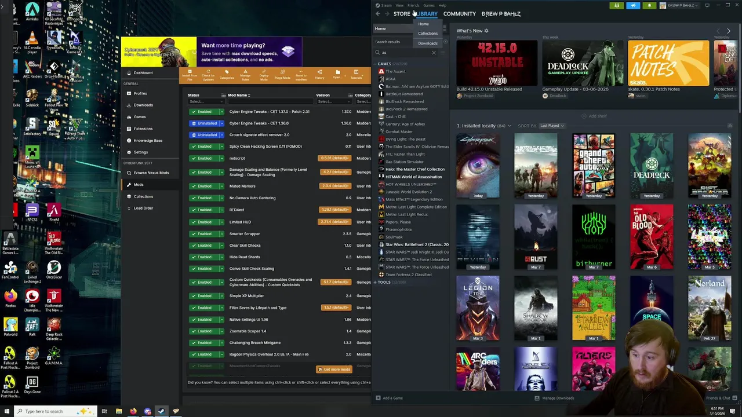
Task: Switch to Steam STORE tab
Action: [402, 14]
